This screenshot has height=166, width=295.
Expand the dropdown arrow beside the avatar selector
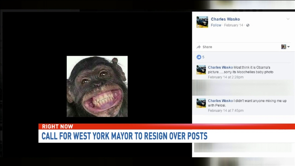288,47
